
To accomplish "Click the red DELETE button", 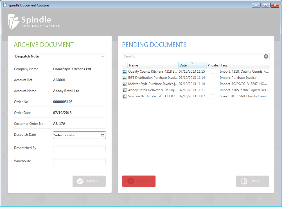I will pos(139,181).
